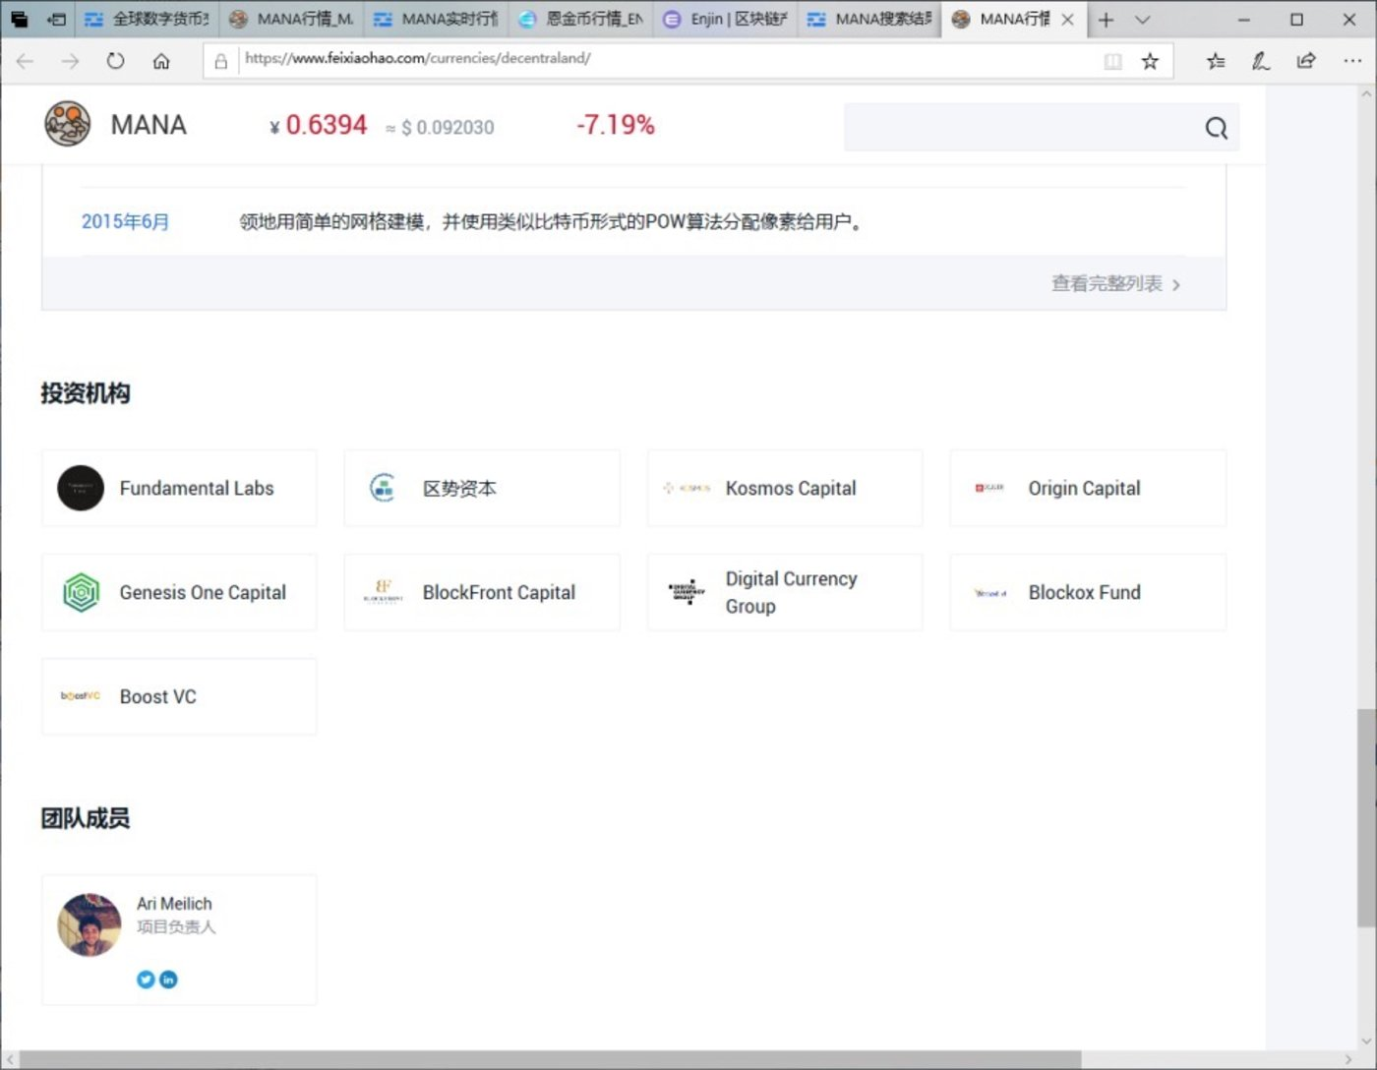
Task: Click 项目负责人 role label
Action: pyautogui.click(x=175, y=926)
